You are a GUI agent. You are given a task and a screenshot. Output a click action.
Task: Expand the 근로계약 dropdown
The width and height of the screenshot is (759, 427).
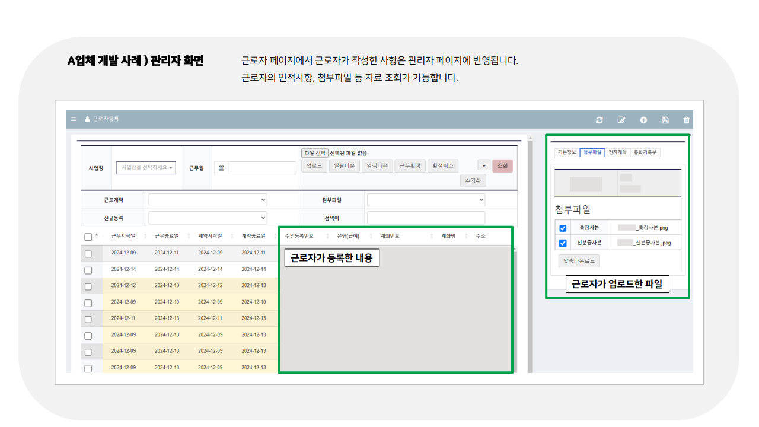point(208,199)
